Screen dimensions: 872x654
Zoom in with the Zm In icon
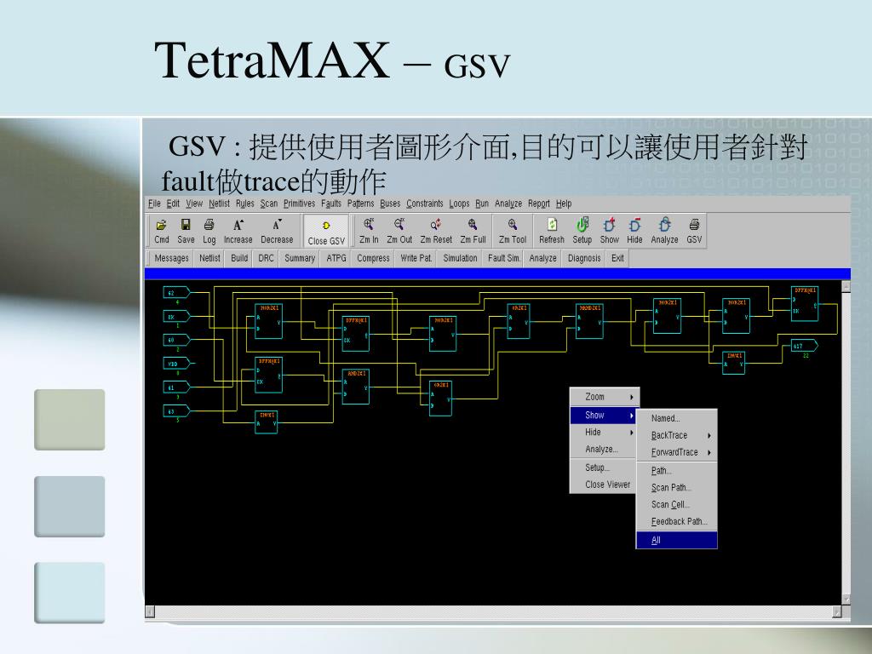point(369,231)
